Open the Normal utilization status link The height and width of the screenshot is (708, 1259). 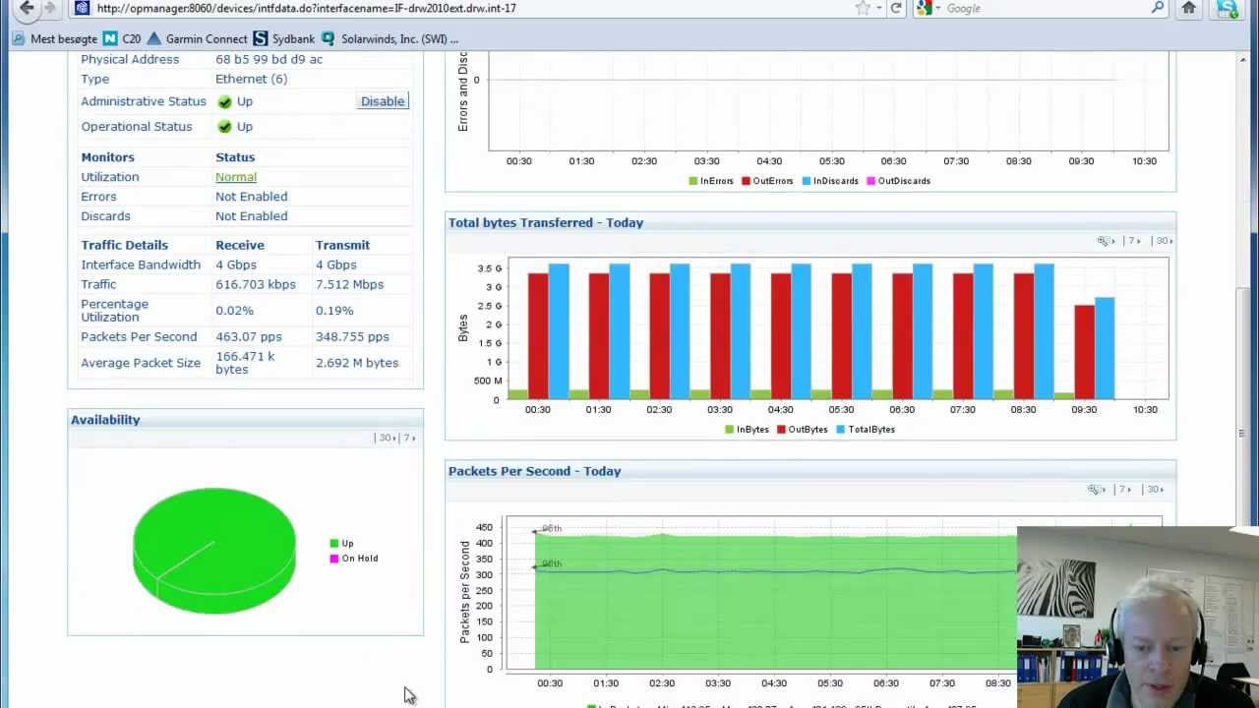236,177
